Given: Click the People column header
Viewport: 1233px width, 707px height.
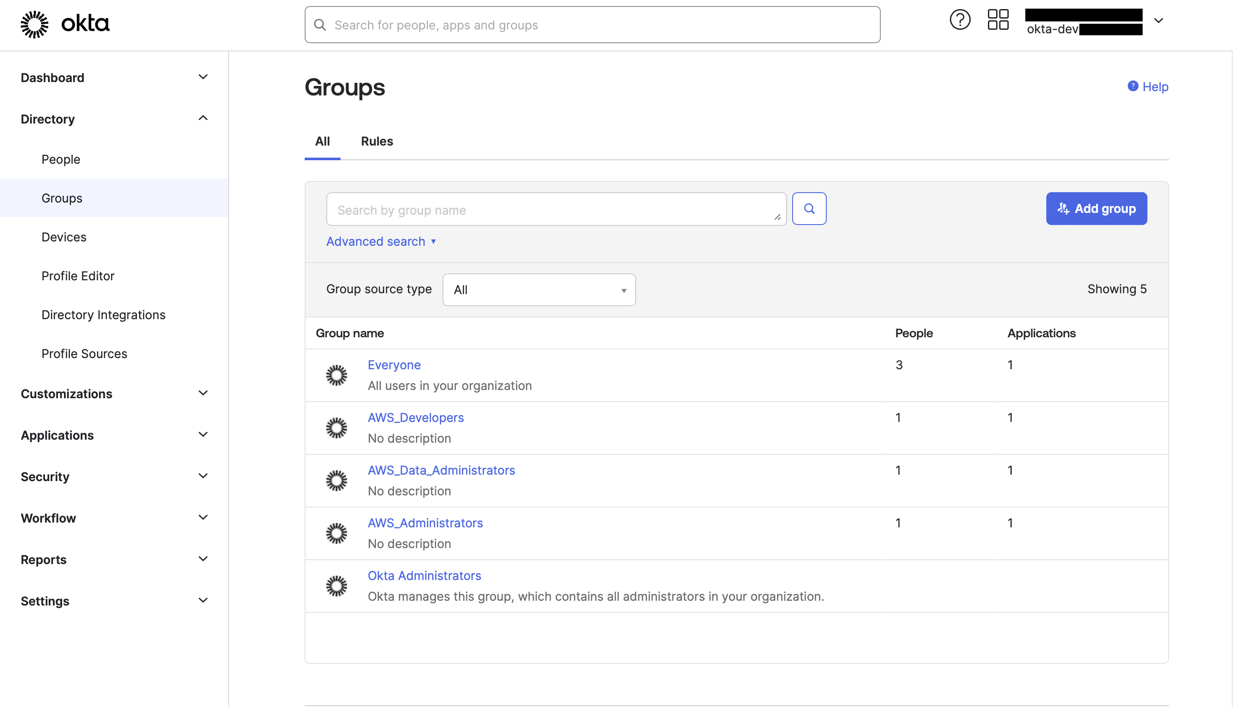Looking at the screenshot, I should pyautogui.click(x=914, y=333).
